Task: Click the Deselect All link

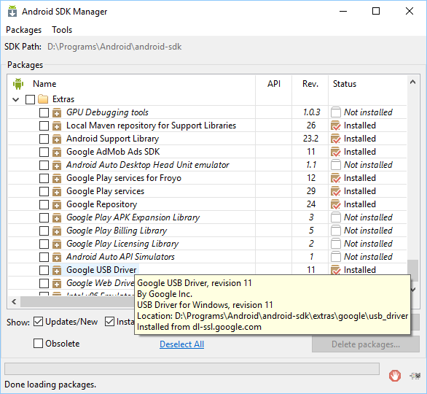Action: tap(181, 344)
